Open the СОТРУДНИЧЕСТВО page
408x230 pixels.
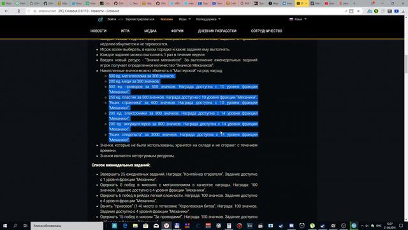[266, 31]
